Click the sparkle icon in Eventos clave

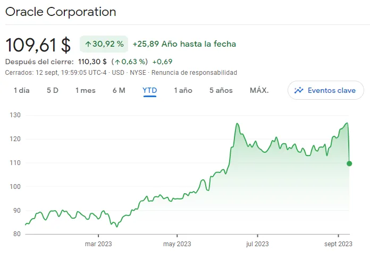click(299, 90)
